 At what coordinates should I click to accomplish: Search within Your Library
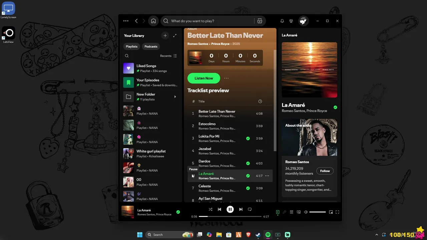tap(127, 56)
